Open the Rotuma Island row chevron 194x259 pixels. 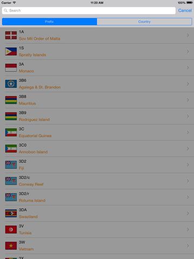188,197
